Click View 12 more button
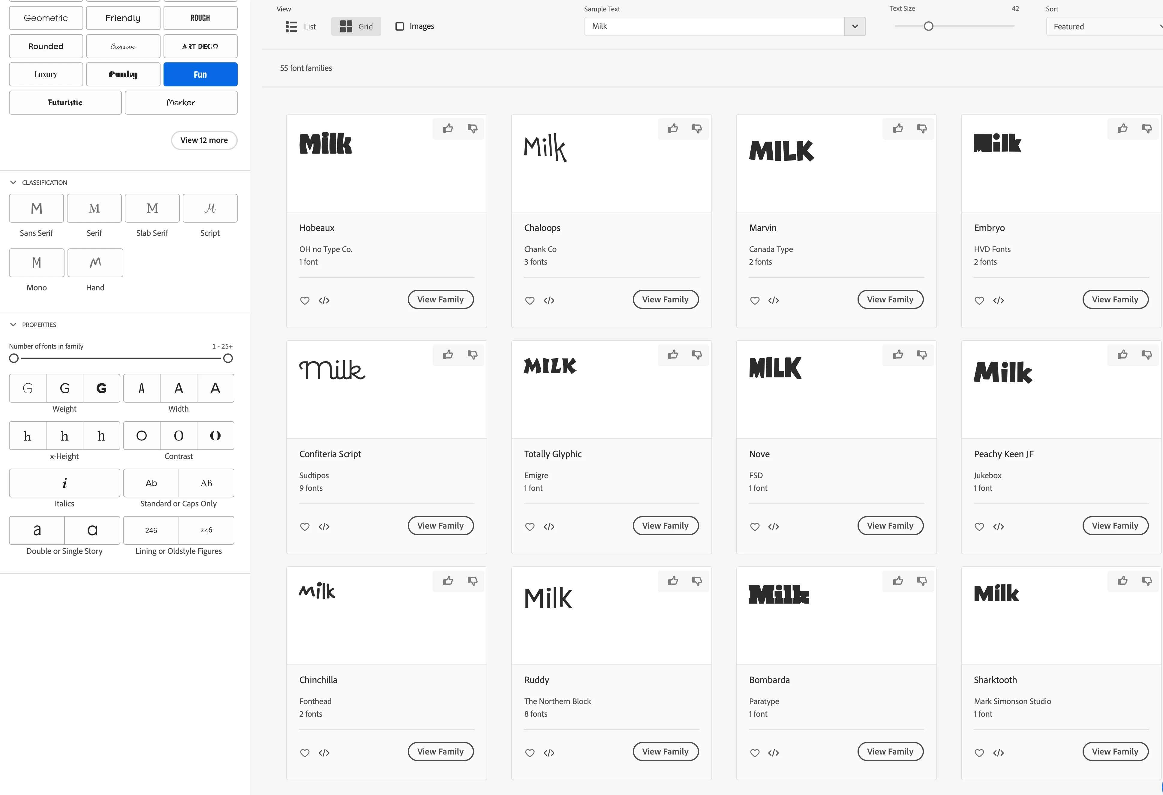 [204, 140]
